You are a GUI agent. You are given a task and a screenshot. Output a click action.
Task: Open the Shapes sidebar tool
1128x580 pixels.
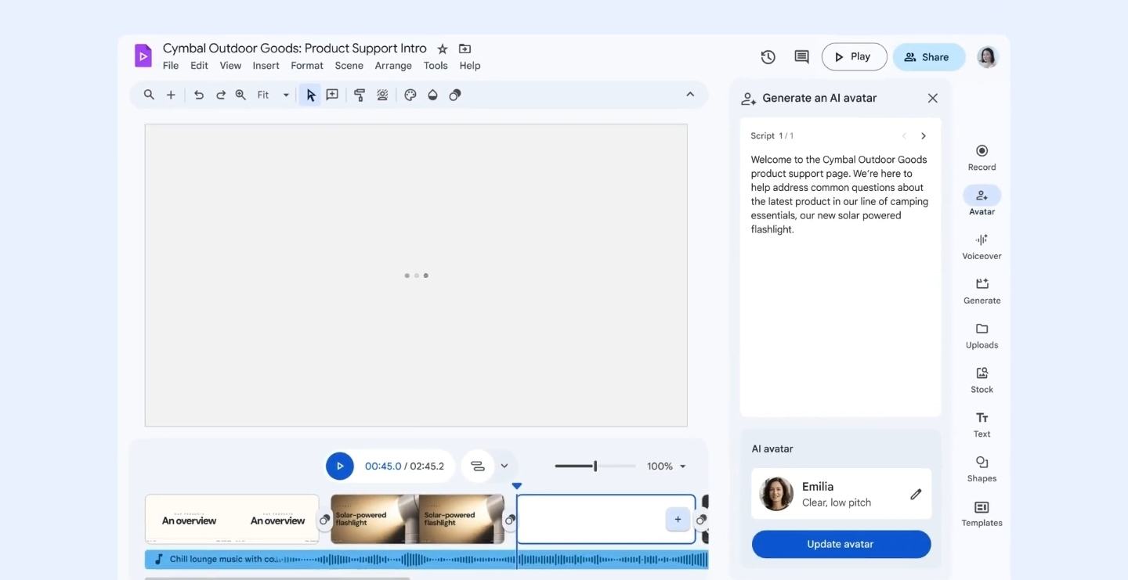pos(982,469)
